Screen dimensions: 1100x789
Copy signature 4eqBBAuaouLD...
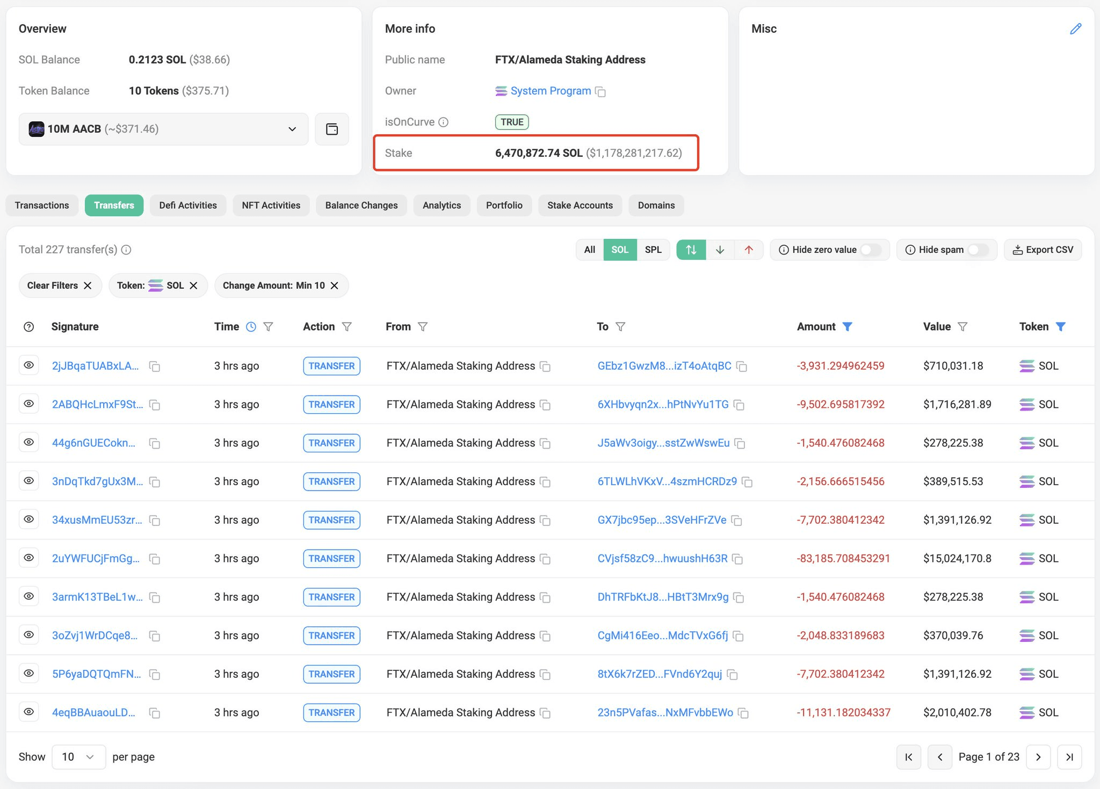coord(155,713)
